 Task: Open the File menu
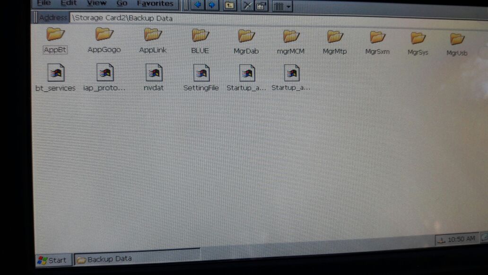[44, 3]
